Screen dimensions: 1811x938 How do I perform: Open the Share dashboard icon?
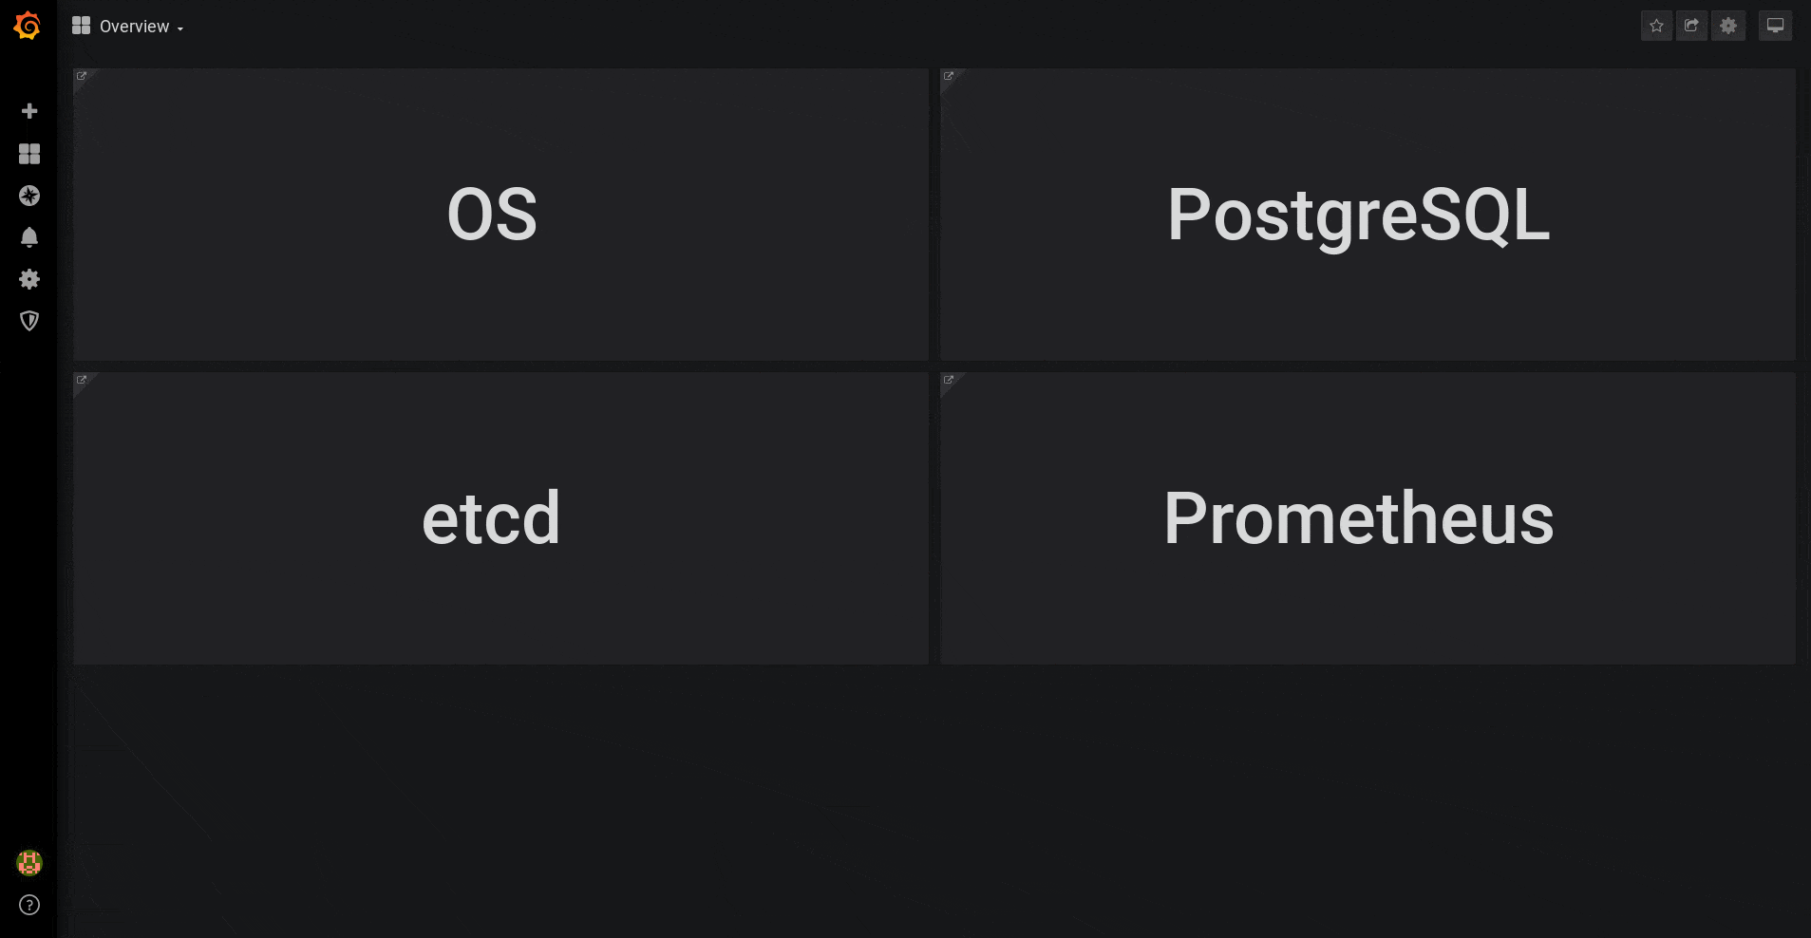coord(1691,26)
